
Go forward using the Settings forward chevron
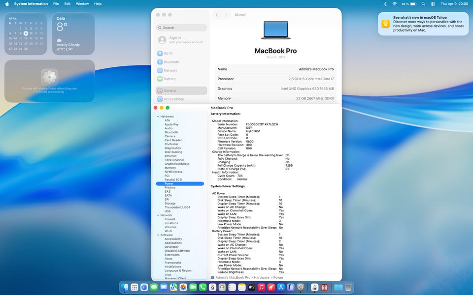226,15
